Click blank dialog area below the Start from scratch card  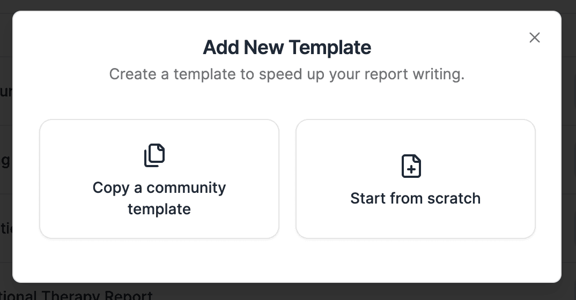(x=415, y=260)
